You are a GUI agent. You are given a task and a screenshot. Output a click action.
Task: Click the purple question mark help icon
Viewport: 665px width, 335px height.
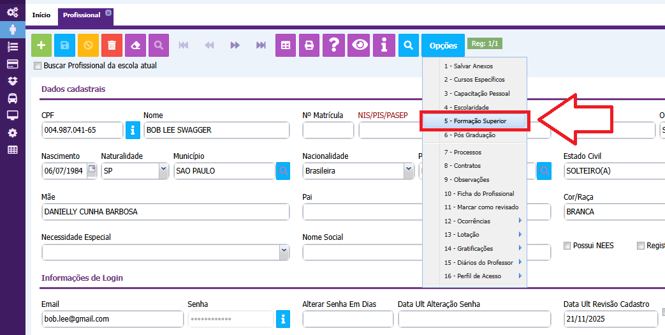tap(333, 45)
